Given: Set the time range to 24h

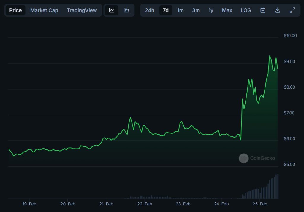Looking at the screenshot, I should (150, 10).
